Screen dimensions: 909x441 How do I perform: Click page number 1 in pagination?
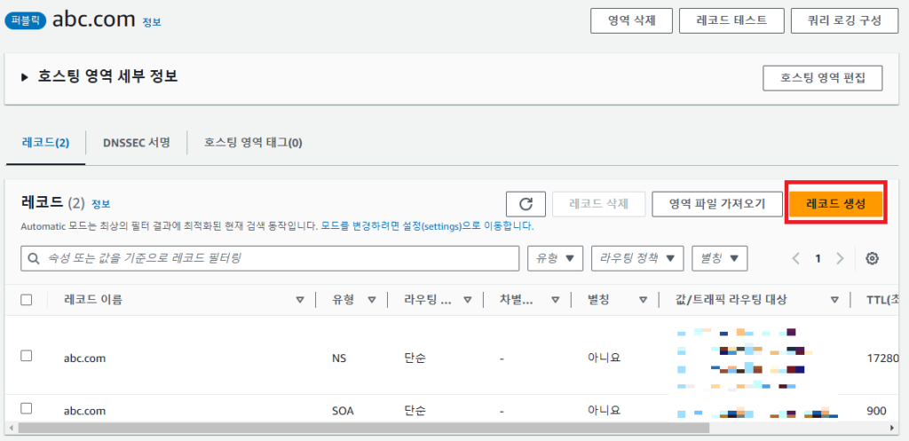(x=818, y=258)
